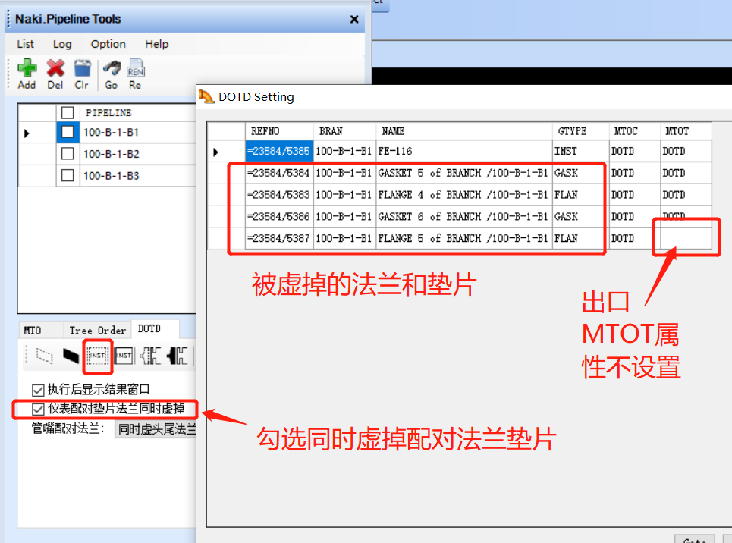Click the Go binoculars icon

112,69
